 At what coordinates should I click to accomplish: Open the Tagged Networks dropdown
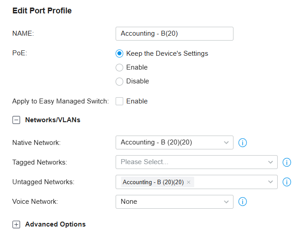[196, 162]
